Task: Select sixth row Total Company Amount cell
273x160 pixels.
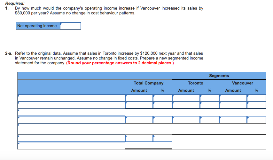Action: point(139,138)
